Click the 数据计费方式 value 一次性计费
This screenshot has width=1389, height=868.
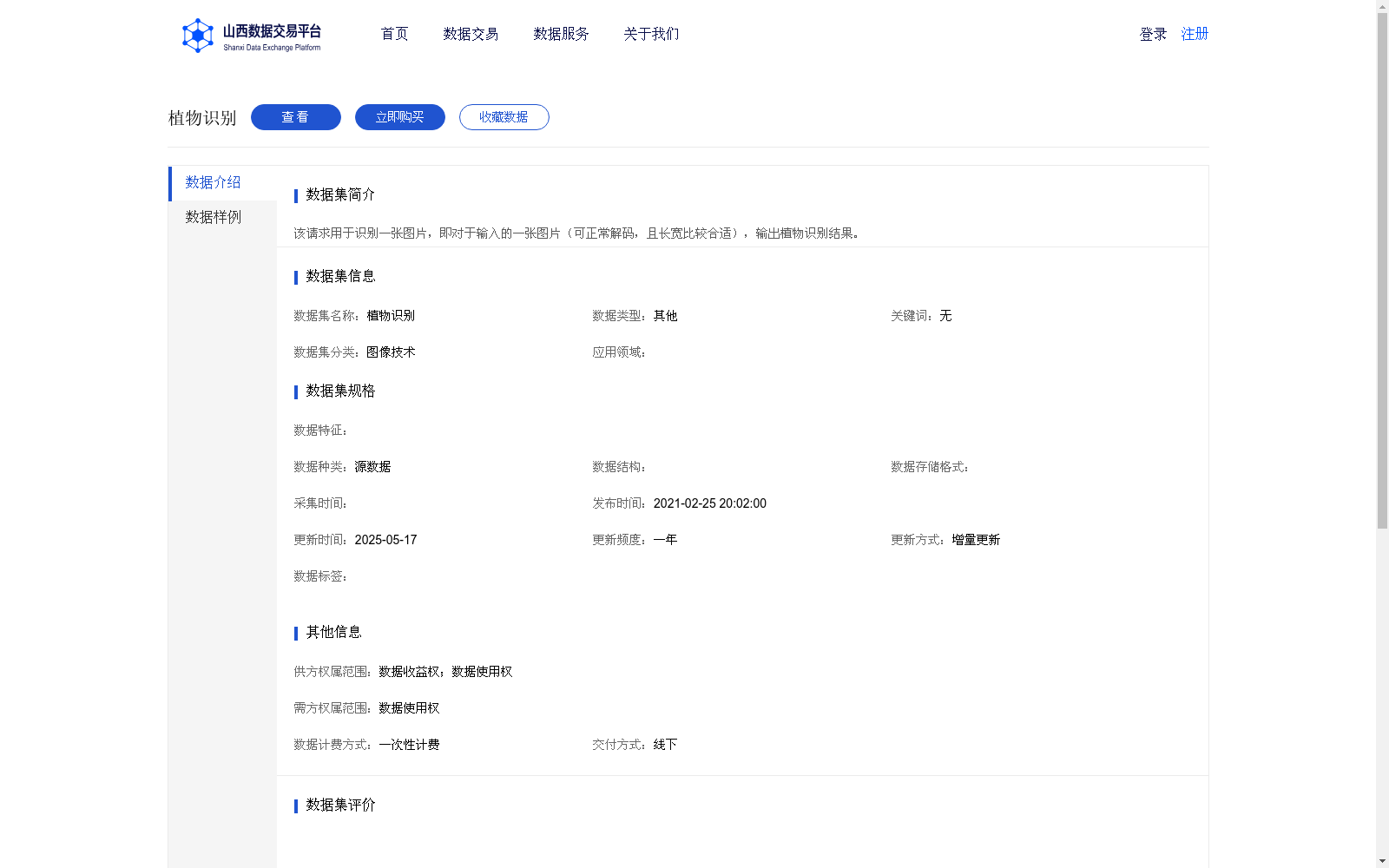[409, 745]
